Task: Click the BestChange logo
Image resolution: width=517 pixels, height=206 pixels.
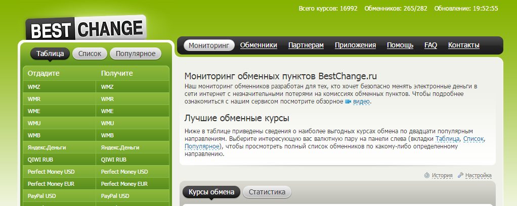Action: (85, 28)
